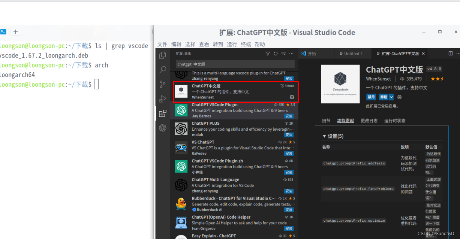Clear extension search results icon

pyautogui.click(x=283, y=54)
